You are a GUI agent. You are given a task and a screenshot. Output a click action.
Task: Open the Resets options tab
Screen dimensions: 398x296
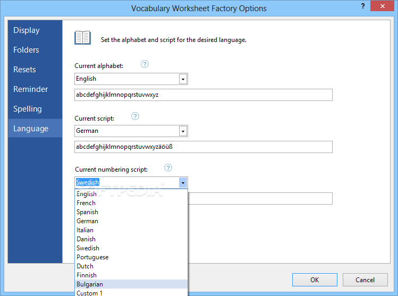click(35, 70)
